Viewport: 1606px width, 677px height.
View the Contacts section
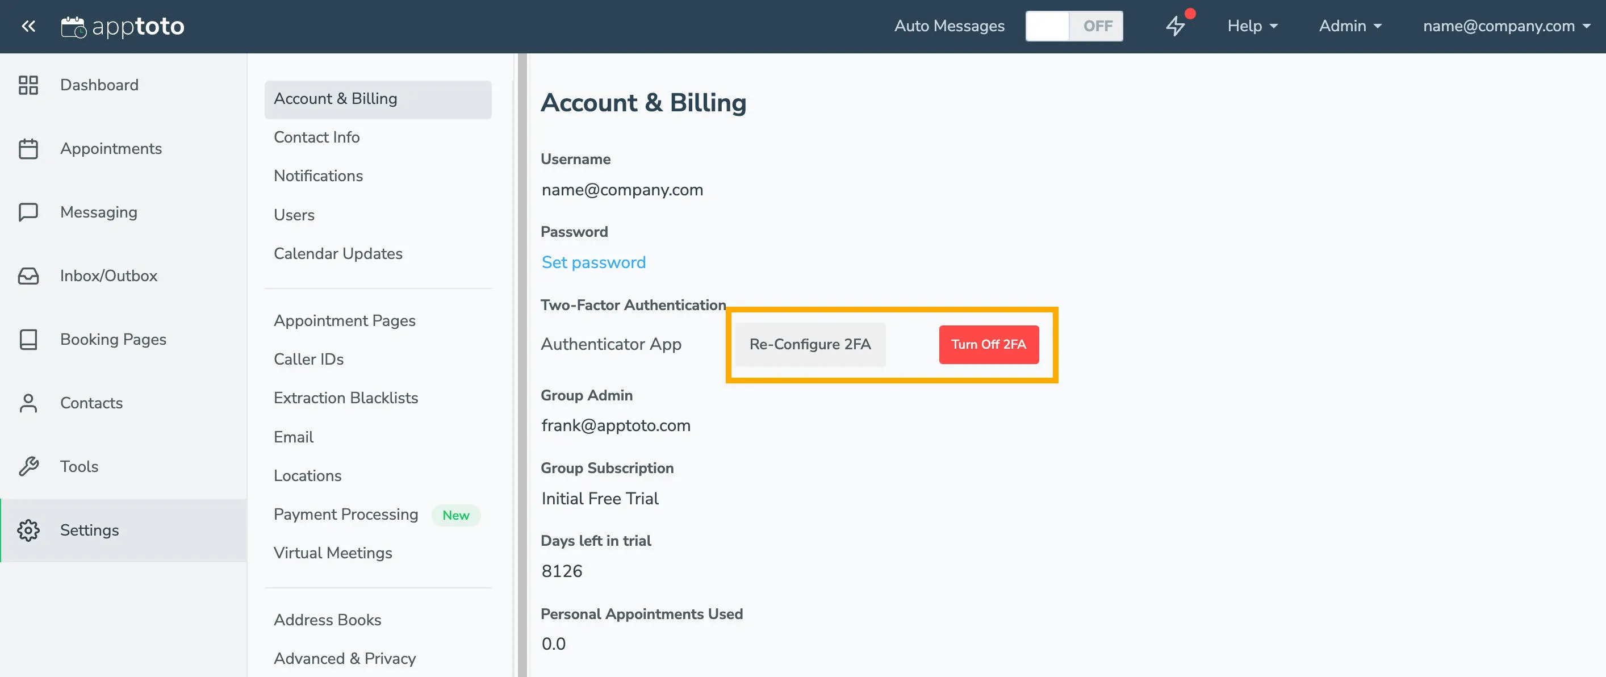91,403
